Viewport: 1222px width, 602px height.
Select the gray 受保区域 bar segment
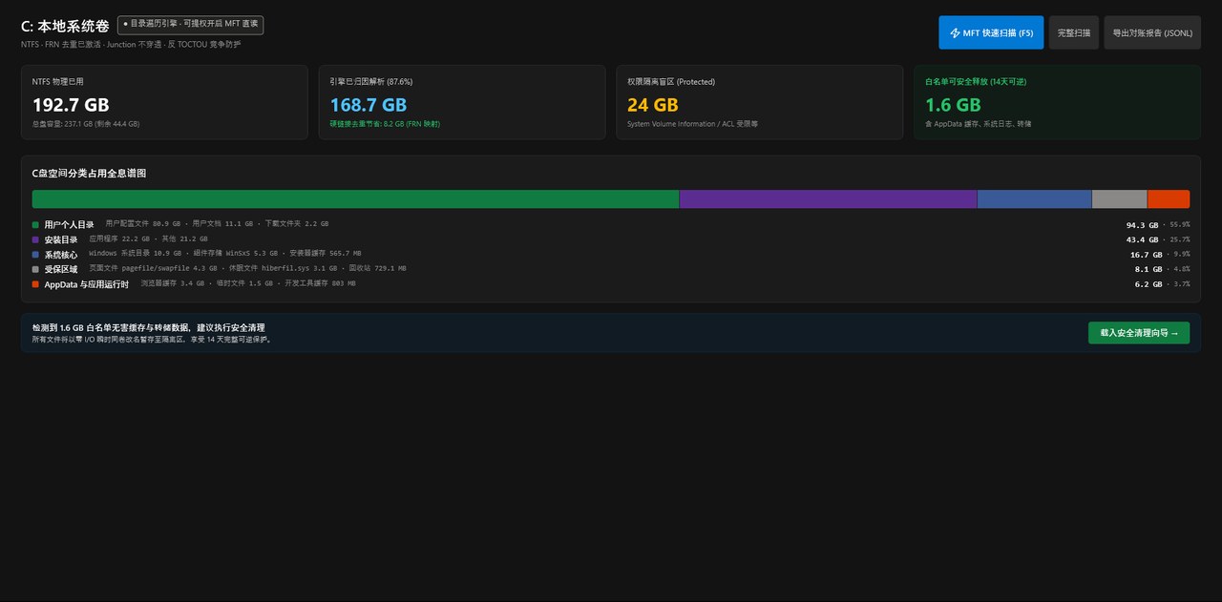tap(1119, 199)
